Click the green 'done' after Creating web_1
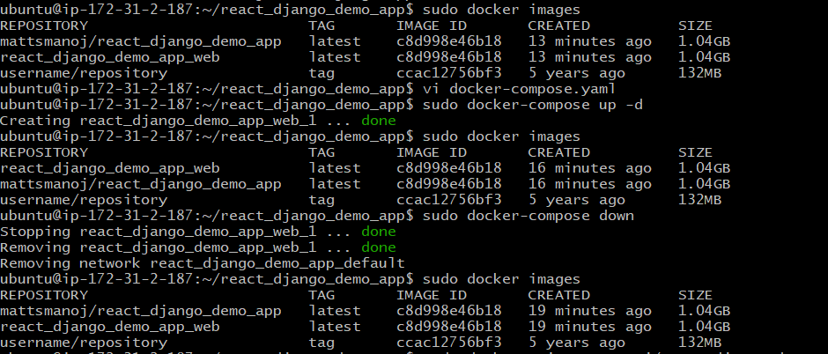828x354 pixels. [378, 121]
